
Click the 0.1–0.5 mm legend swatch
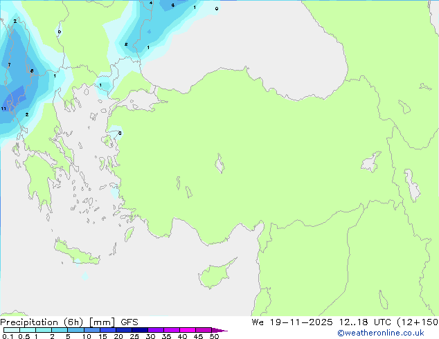[x=12, y=330]
